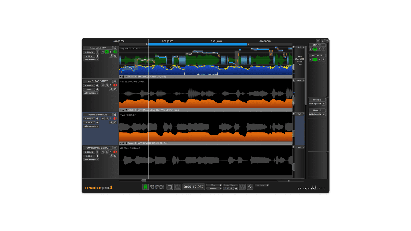The height and width of the screenshot is (231, 411).
Task: Toggle the green speaker on track 1
Action: pos(115,52)
